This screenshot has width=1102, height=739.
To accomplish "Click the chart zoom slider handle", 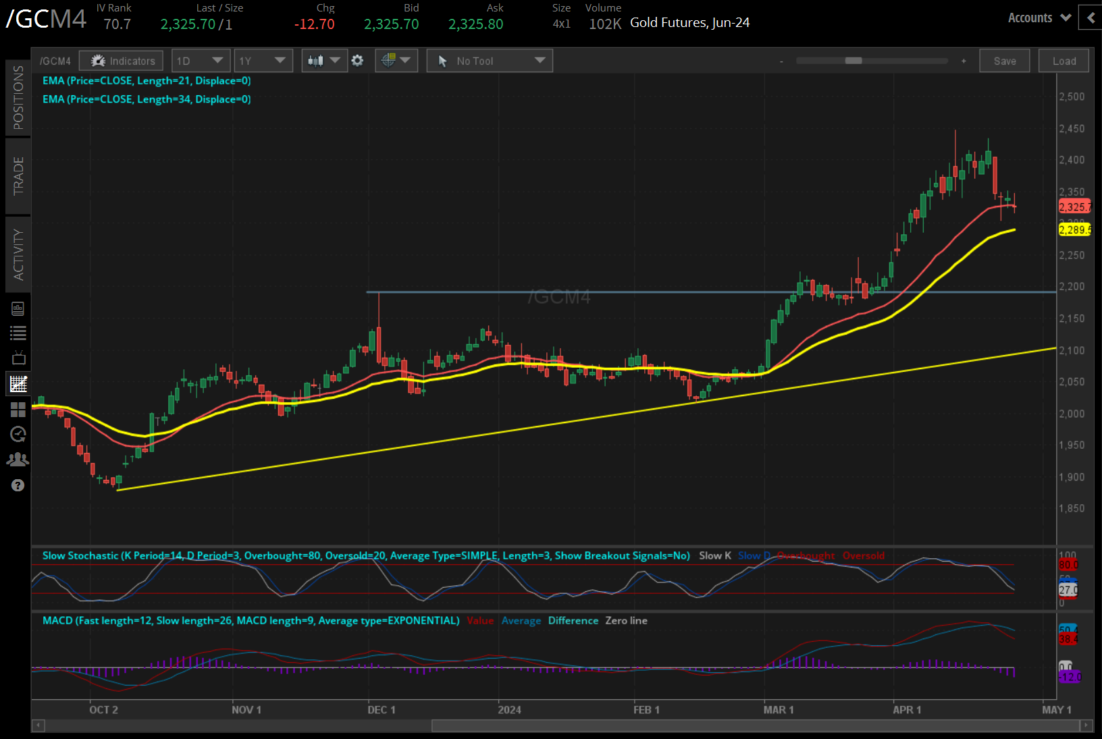I will [x=854, y=61].
